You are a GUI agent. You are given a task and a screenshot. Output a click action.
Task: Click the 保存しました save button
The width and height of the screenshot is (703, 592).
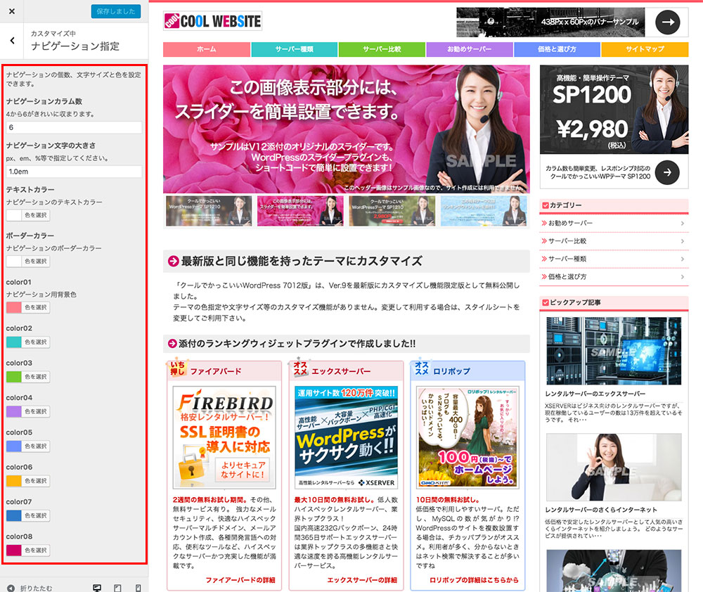pos(116,11)
